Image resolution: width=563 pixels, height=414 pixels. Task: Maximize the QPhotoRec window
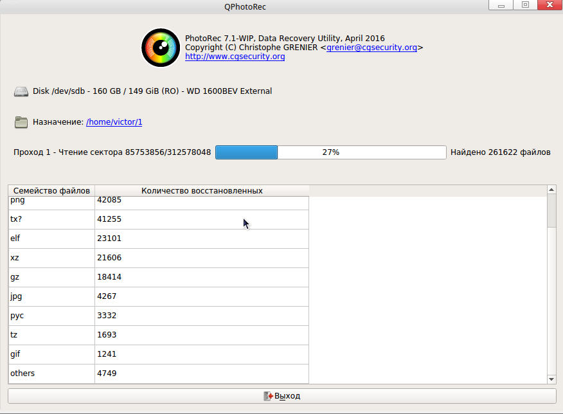click(x=525, y=5)
